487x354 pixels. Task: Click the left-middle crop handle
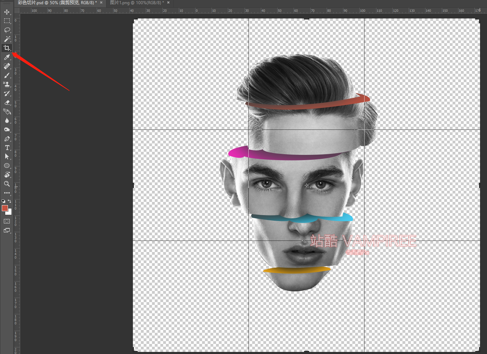(133, 185)
